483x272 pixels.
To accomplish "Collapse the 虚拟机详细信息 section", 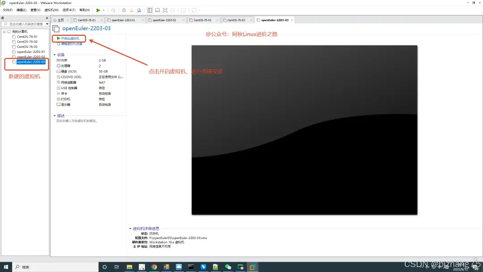I will [x=130, y=229].
